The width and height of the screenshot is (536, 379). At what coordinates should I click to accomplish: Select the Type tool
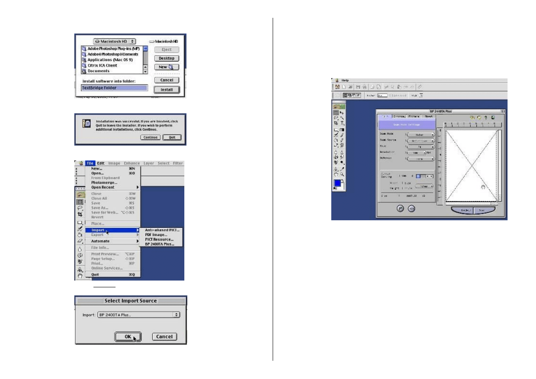click(x=342, y=123)
